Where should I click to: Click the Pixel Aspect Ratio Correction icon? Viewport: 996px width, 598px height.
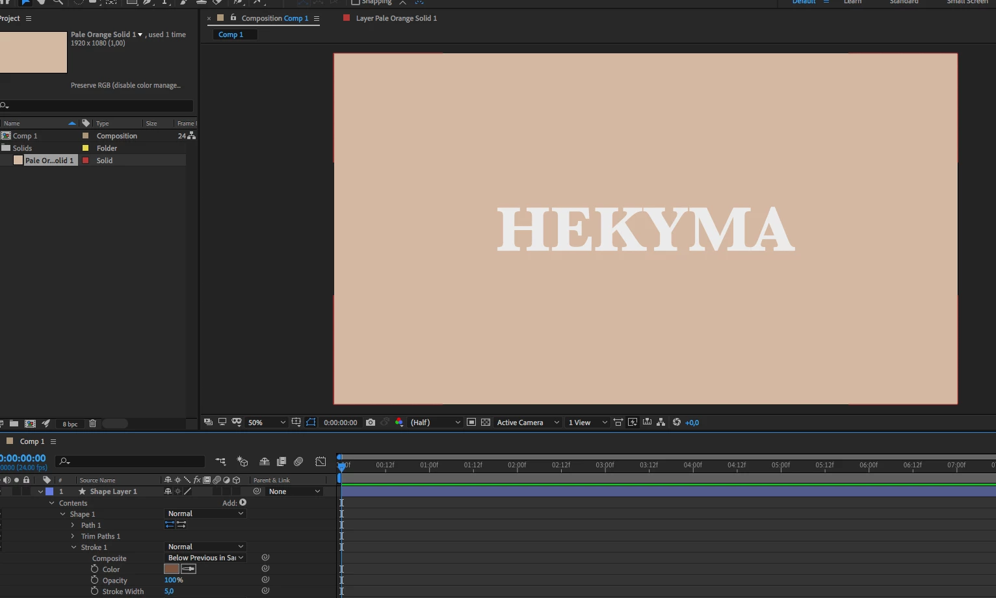618,422
